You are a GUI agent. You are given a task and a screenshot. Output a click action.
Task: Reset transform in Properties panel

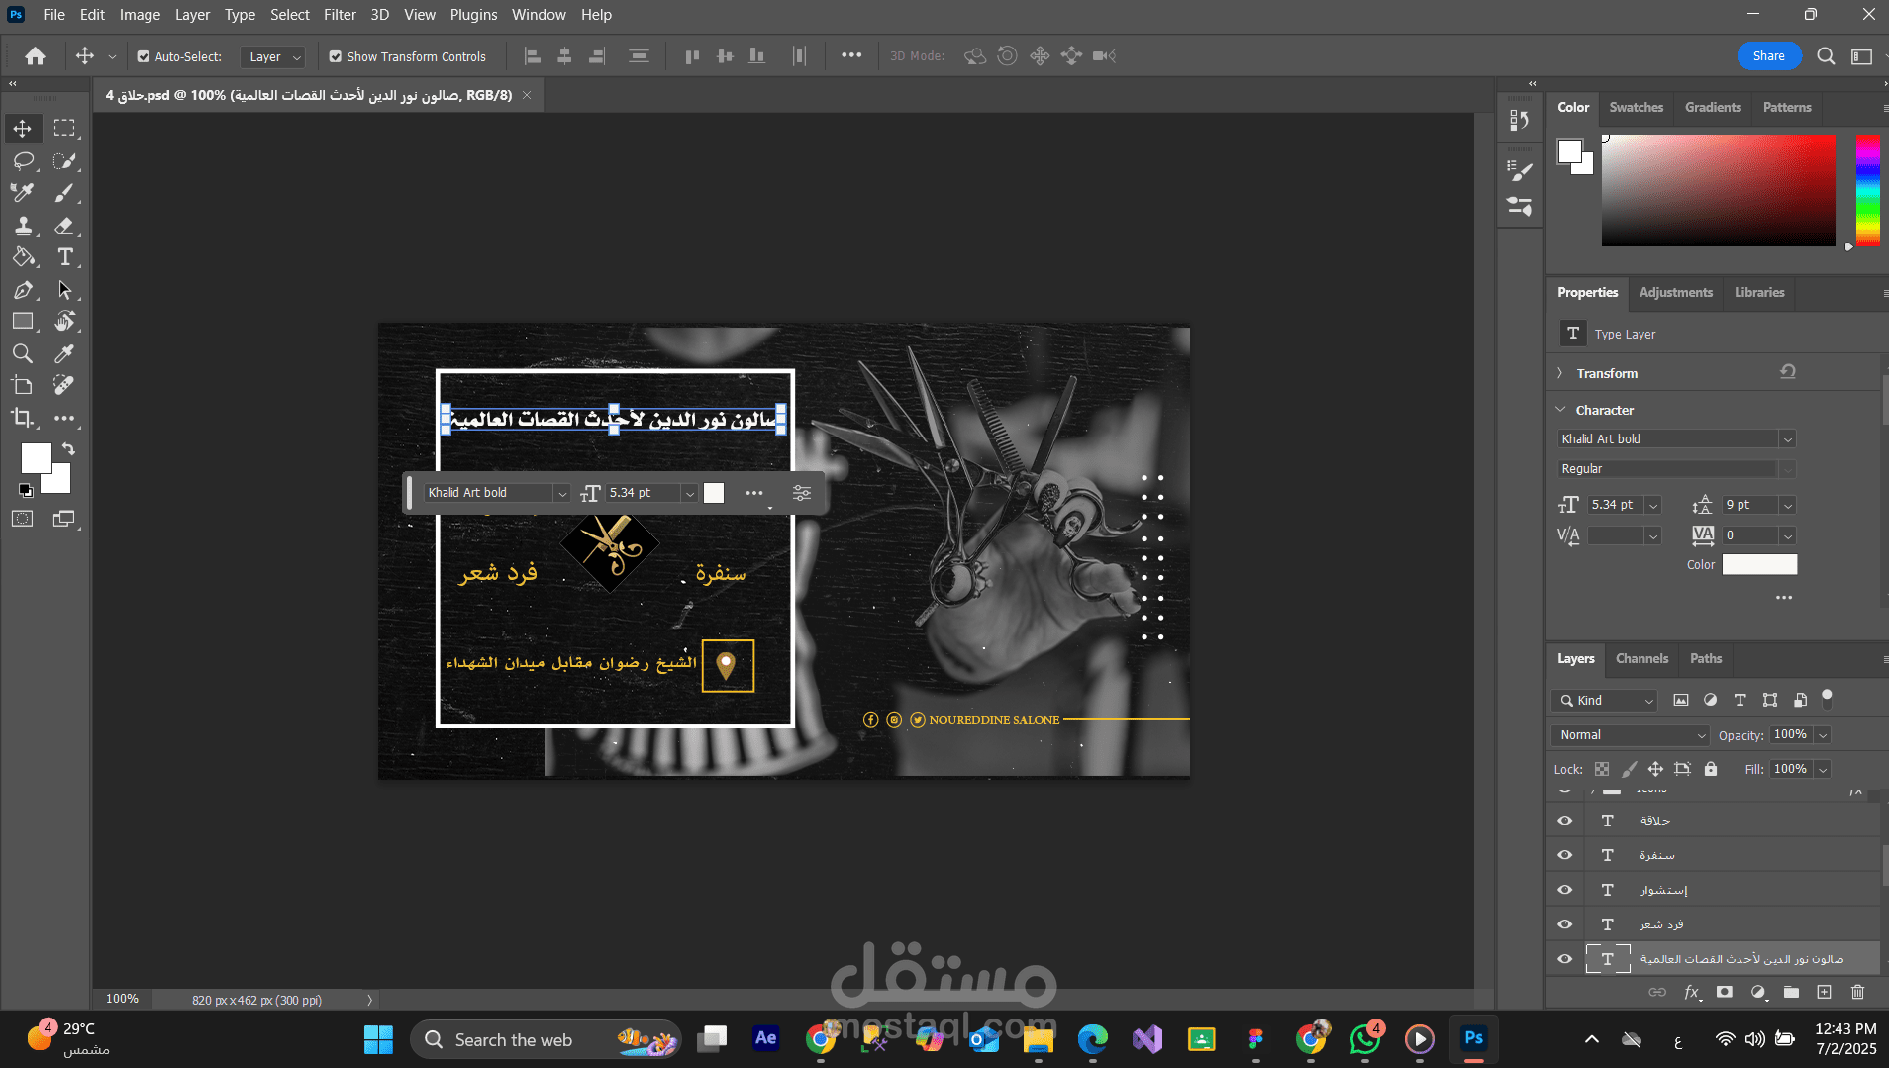[x=1788, y=372]
